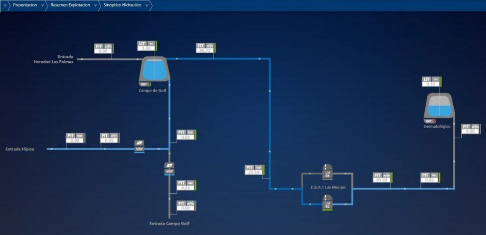Click the FIT 0.00 tag above Entrada Campo Golf

coord(186,206)
